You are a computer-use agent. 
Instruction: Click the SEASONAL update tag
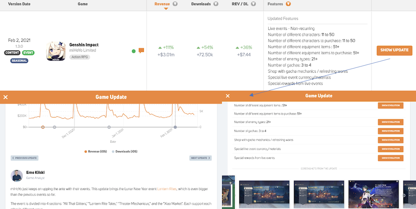[x=20, y=61]
